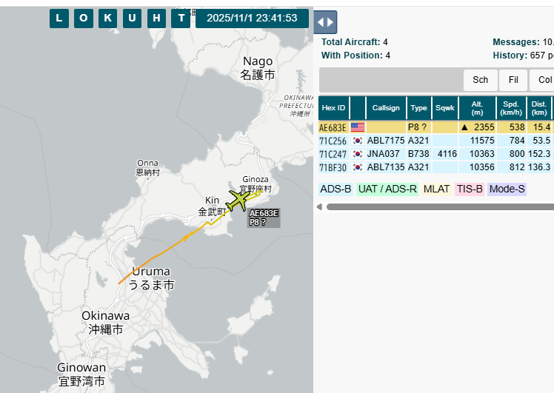Screen dimensions: 554x393
Task: Click the date and time display
Action: [x=252, y=18]
